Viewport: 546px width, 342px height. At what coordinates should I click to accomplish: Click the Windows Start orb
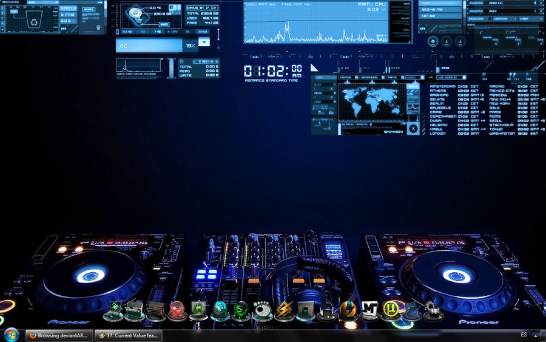pyautogui.click(x=11, y=335)
